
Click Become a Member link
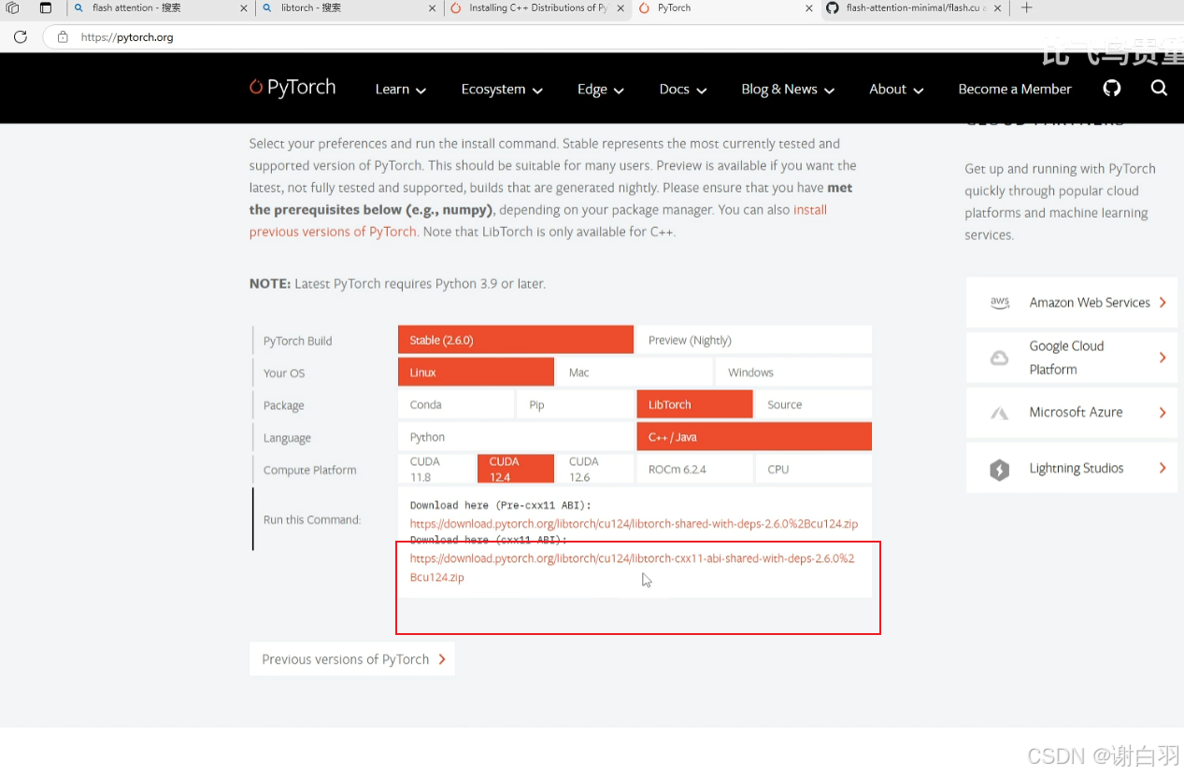point(1015,90)
